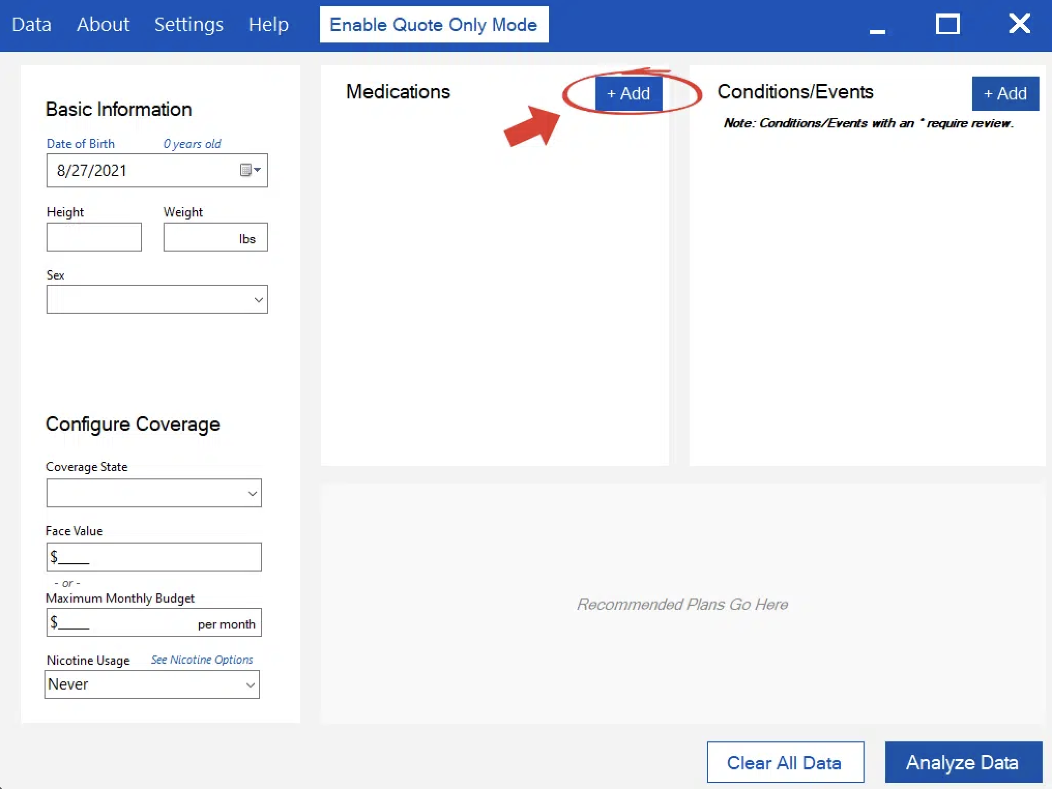This screenshot has width=1052, height=789.
Task: Click the Conditions/Events + Add button
Action: tap(1005, 94)
